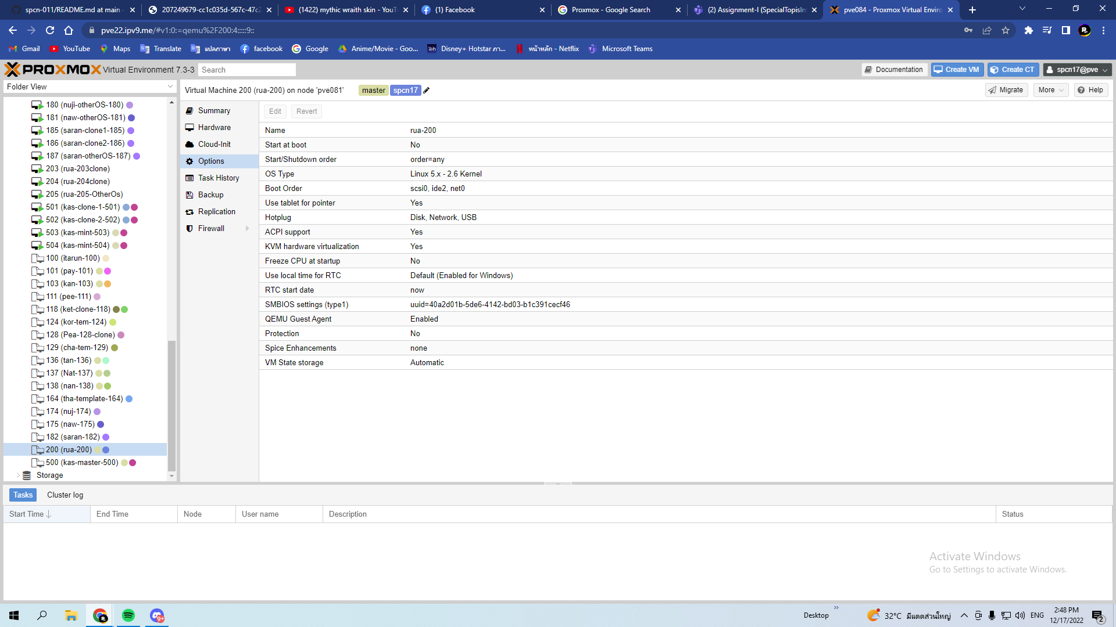Viewport: 1116px width, 627px height.
Task: Expand the Firewall submenu arrow
Action: (x=248, y=229)
